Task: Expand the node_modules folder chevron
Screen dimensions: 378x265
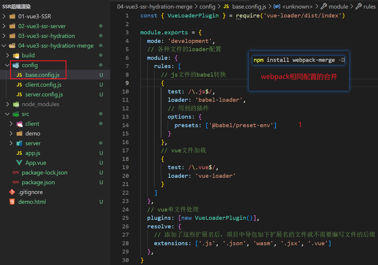Action: click(x=7, y=104)
